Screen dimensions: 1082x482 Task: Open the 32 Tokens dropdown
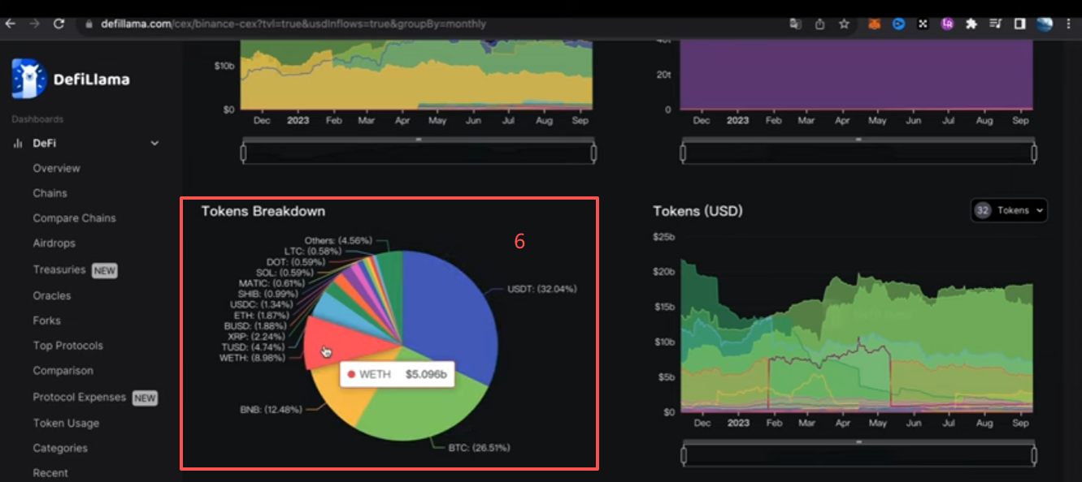pos(1009,210)
